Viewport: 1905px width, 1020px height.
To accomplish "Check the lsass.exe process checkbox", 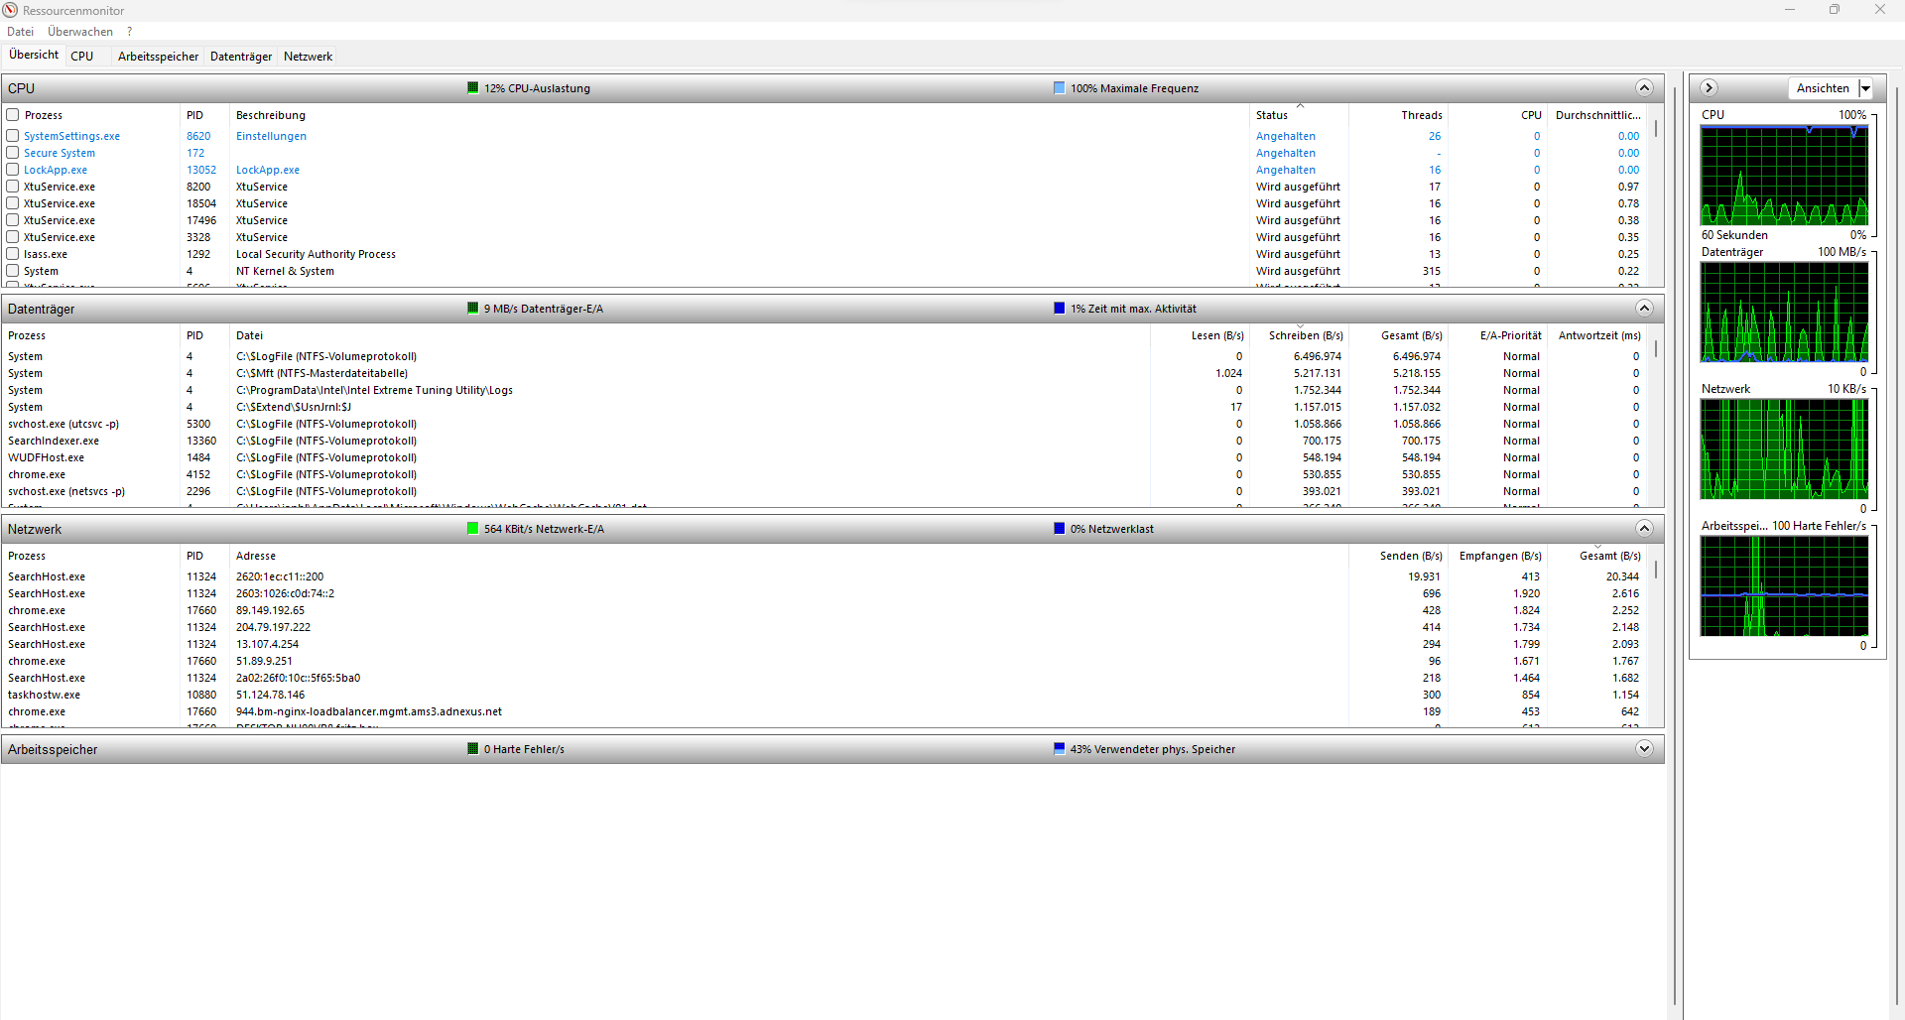I will pos(13,254).
